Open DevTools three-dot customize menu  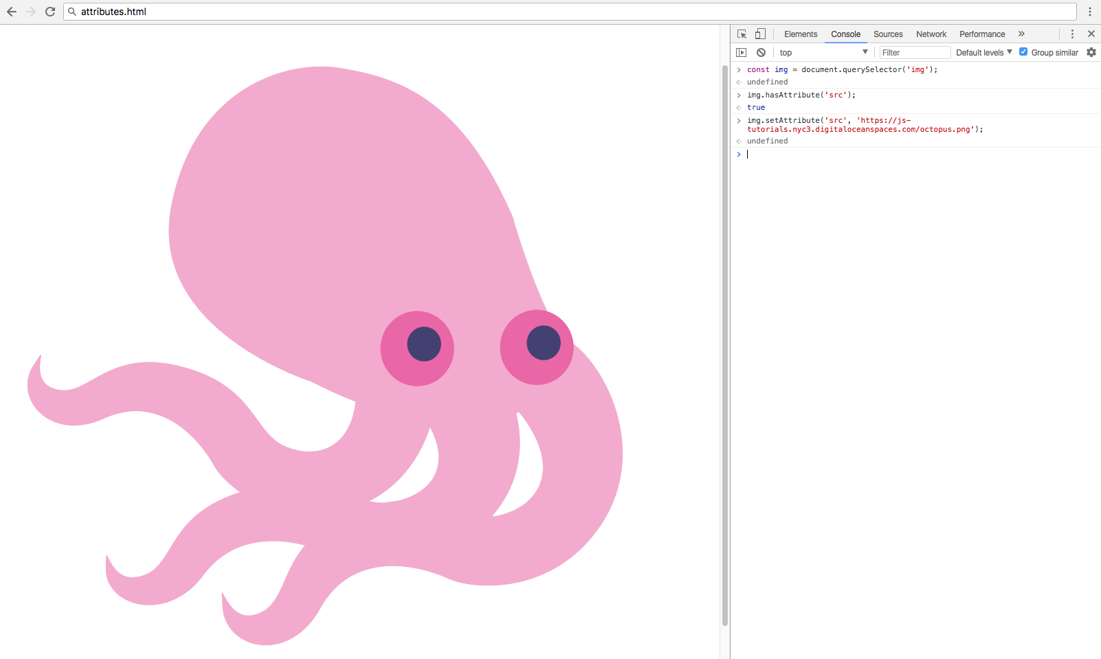1072,34
